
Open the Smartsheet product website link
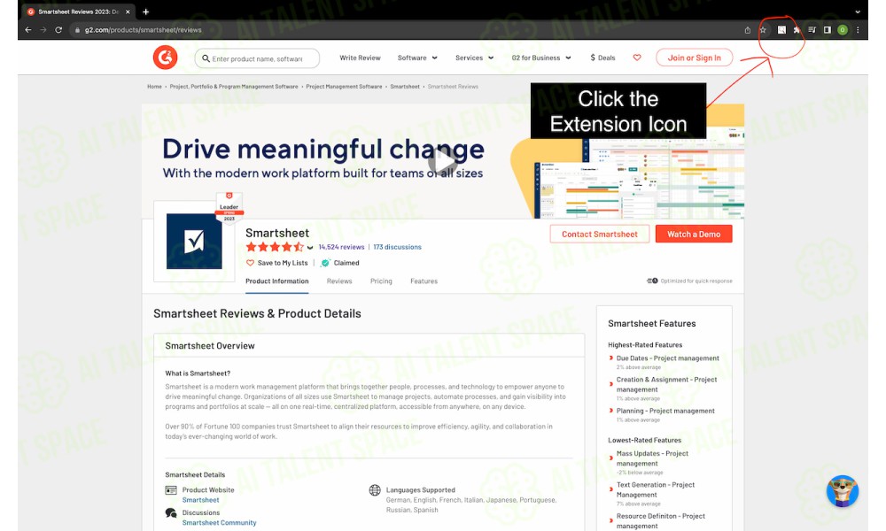click(x=200, y=500)
